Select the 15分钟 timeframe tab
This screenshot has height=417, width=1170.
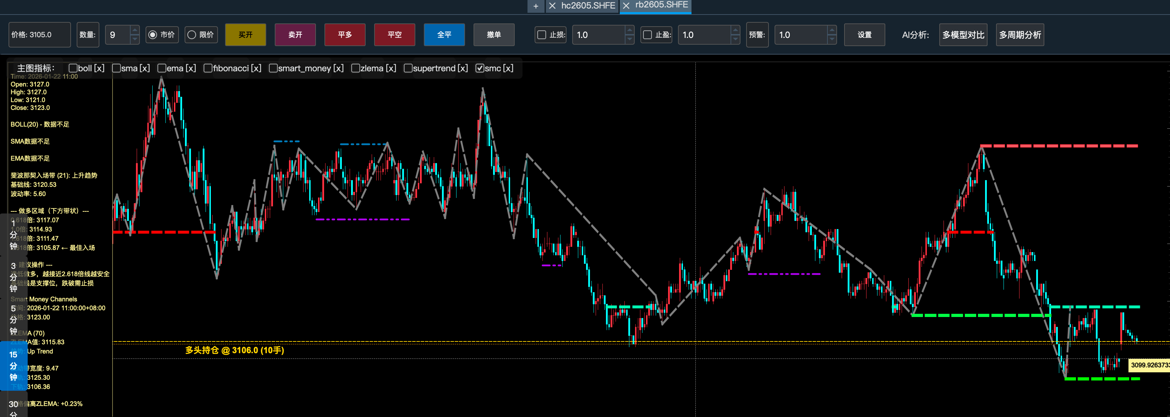pos(13,366)
